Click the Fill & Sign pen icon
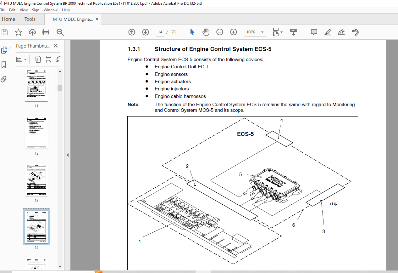 click(x=341, y=32)
